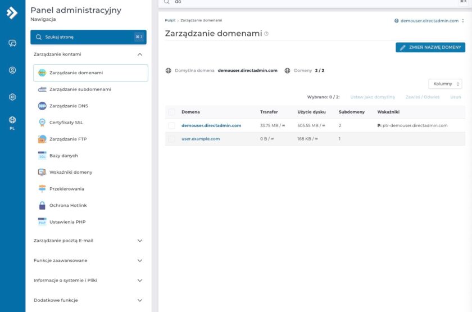Sort by Wskaźniki column header
This screenshot has width=472, height=312.
coord(388,112)
